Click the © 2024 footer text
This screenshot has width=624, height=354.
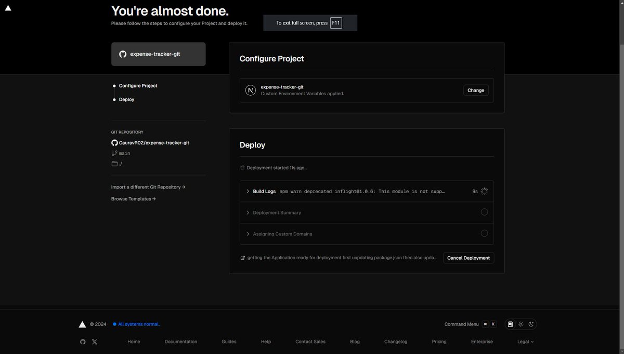[x=98, y=324]
